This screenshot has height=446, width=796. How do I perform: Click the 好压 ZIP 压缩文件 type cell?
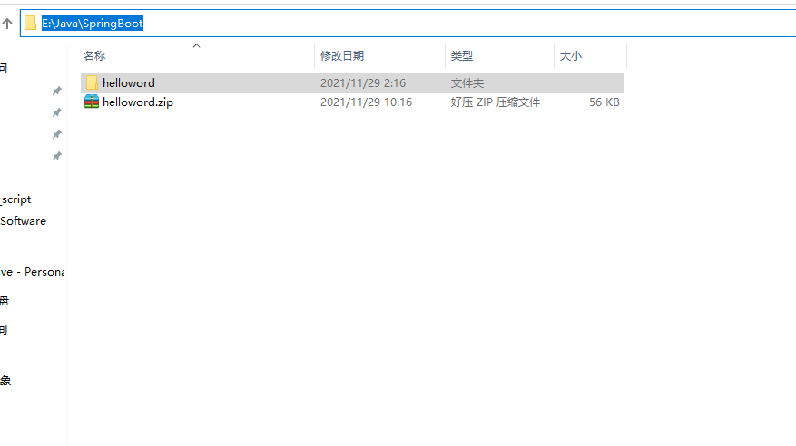pyautogui.click(x=495, y=102)
